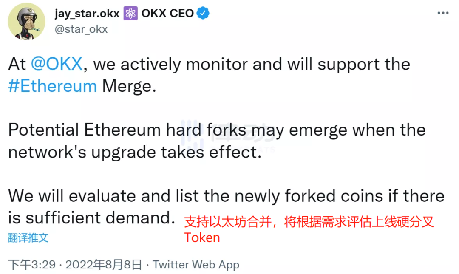Click the OKX CEO label
This screenshot has height=274, width=459.
pos(167,13)
